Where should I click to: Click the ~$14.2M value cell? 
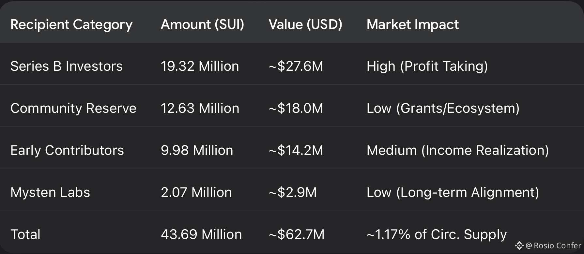point(296,150)
